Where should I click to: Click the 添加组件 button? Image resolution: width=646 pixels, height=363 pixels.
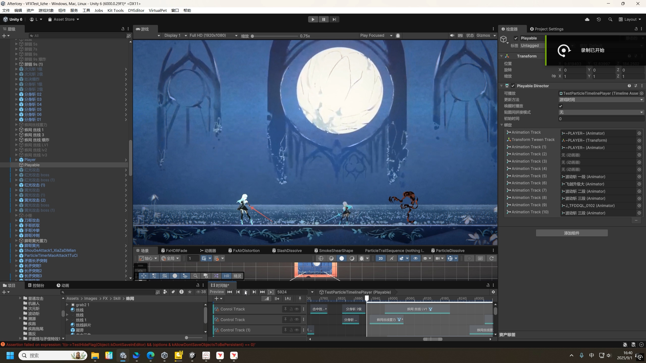572,233
